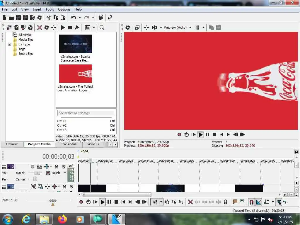Viewport: 300px width, 225px height.
Task: Select the Zoom Edit Tool
Action: [181, 202]
